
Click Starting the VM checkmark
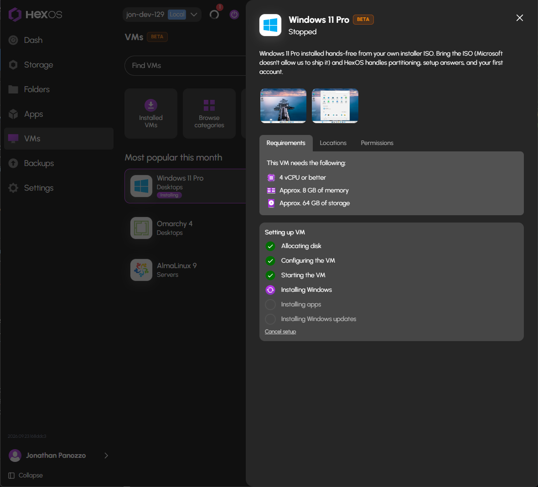tap(270, 275)
